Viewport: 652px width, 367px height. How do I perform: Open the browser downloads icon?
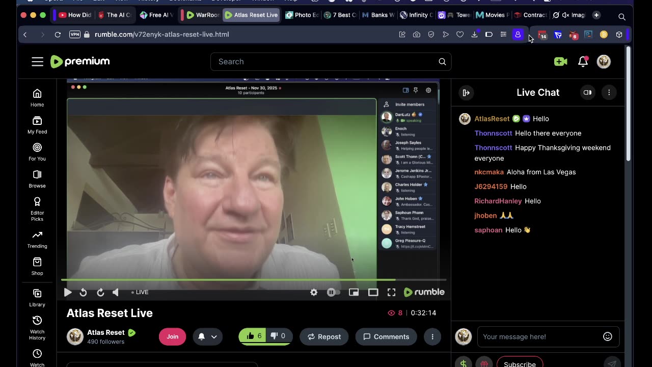[x=474, y=34]
